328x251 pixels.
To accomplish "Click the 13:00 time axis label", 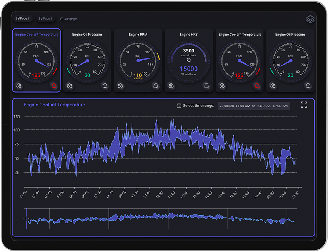I will click(171, 194).
